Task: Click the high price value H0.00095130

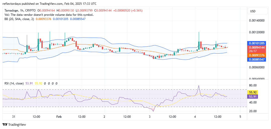Action: click(66, 11)
